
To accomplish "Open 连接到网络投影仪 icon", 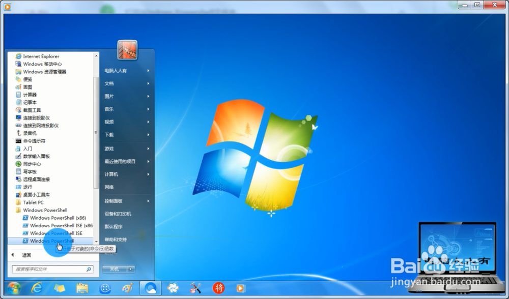I will pyautogui.click(x=18, y=126).
